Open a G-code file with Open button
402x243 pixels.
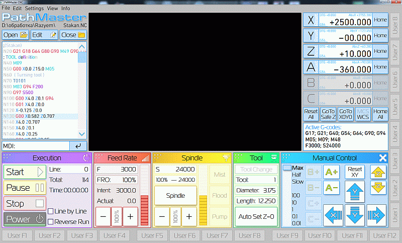tap(16, 35)
